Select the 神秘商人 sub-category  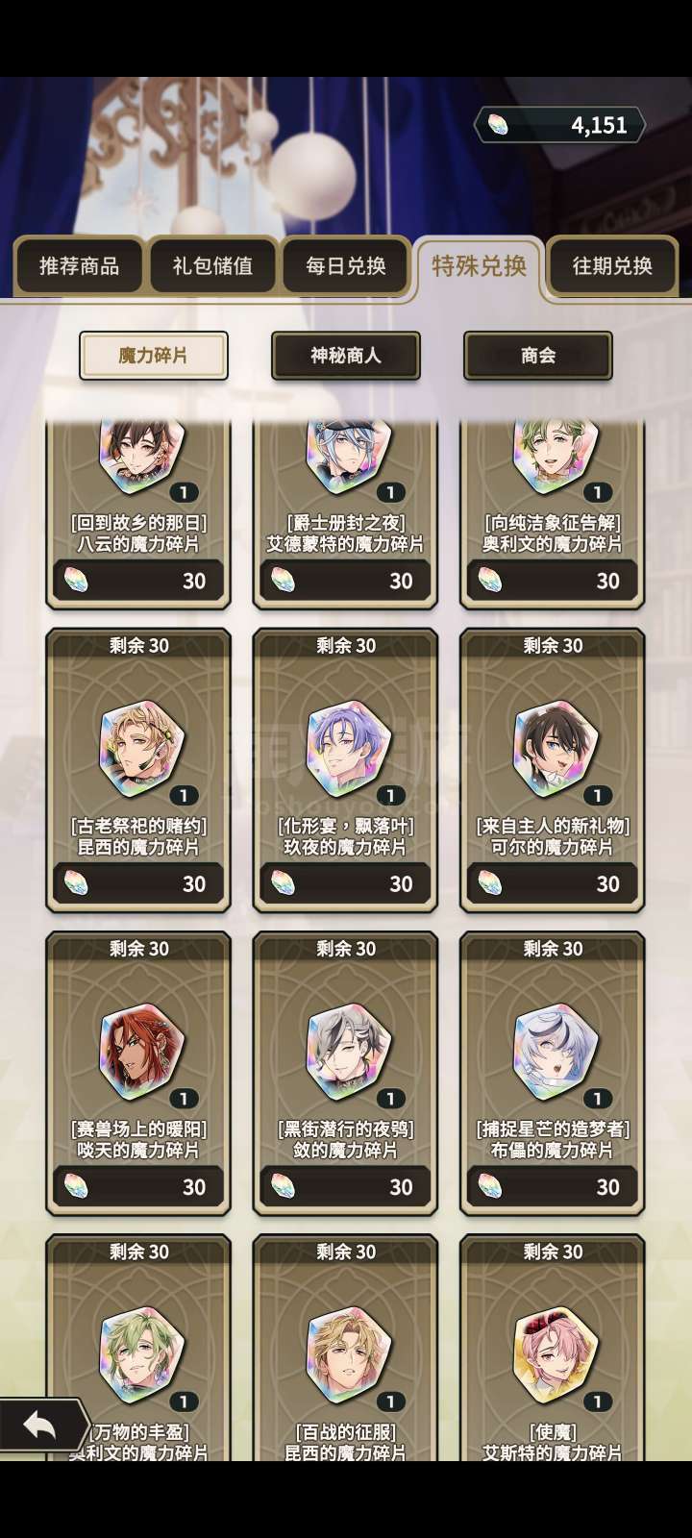pyautogui.click(x=346, y=356)
